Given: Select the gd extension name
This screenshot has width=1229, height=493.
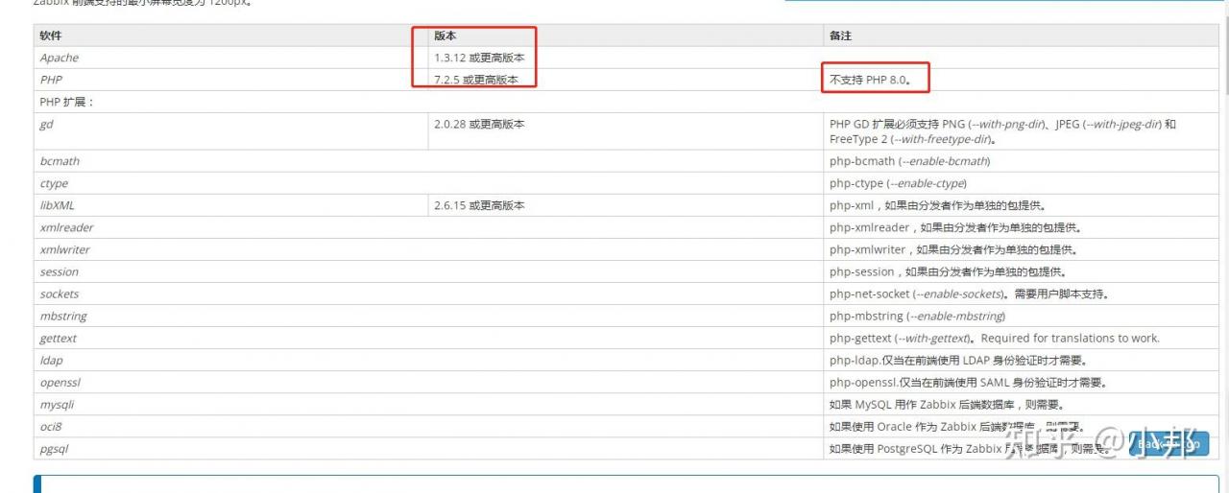Looking at the screenshot, I should point(46,124).
